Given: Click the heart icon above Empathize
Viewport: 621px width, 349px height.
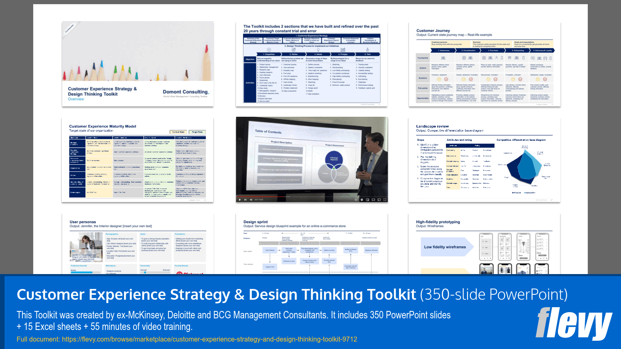Looking at the screenshot, I should pos(269,50).
